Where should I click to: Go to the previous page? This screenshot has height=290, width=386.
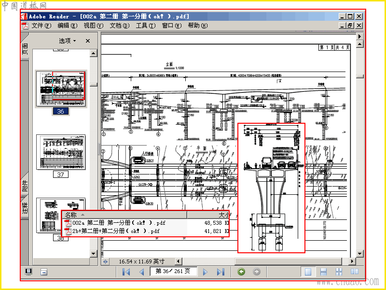(x=141, y=272)
